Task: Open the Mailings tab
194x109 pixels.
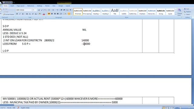Action: pyautogui.click(x=39, y=6)
